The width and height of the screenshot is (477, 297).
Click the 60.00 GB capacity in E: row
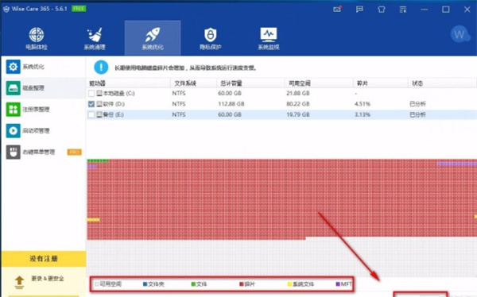point(230,114)
